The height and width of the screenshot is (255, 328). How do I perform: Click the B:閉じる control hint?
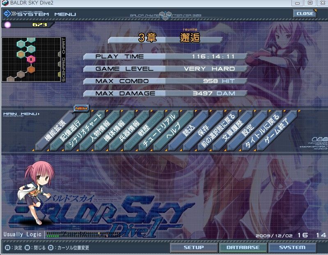click(35, 248)
